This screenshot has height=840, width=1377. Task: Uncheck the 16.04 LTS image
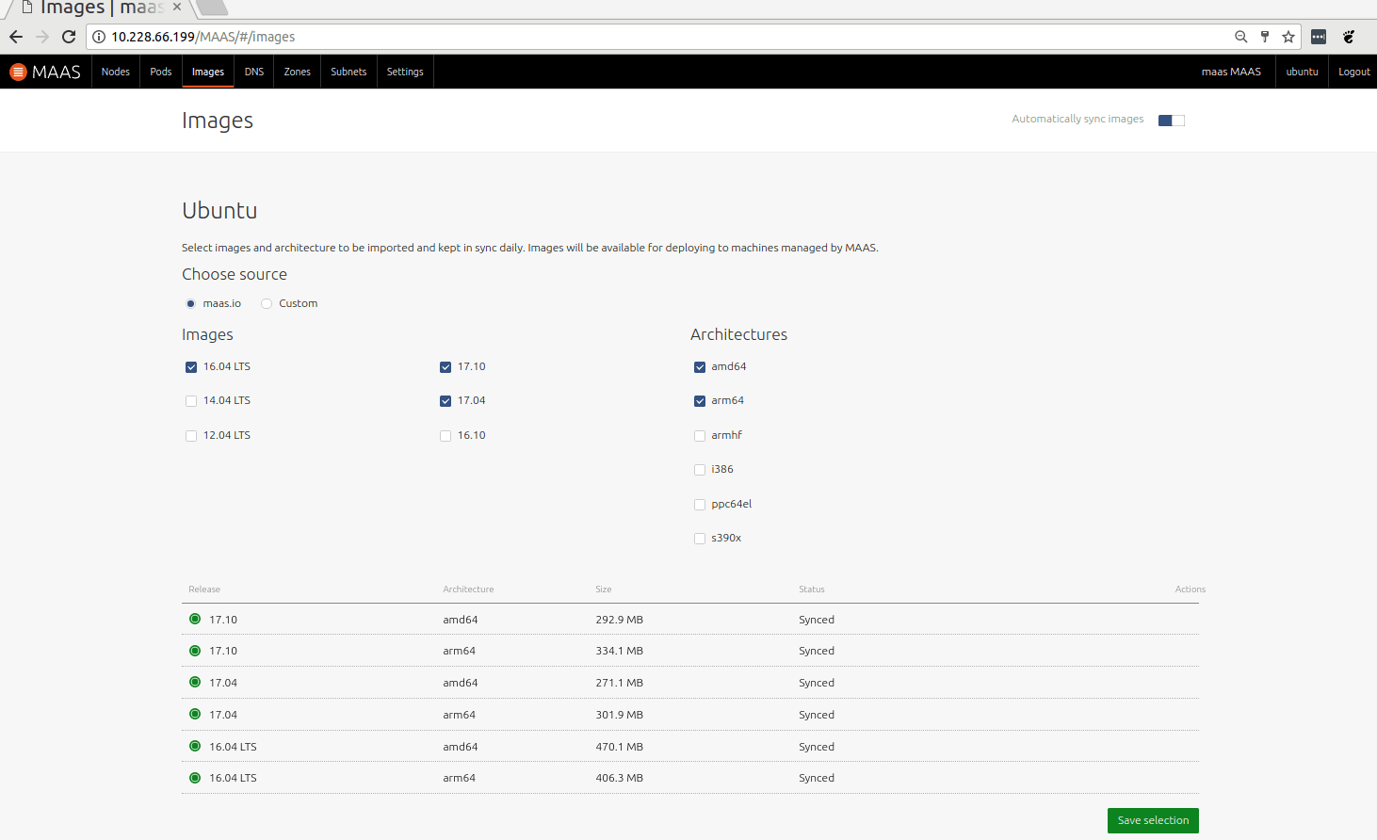tap(191, 367)
